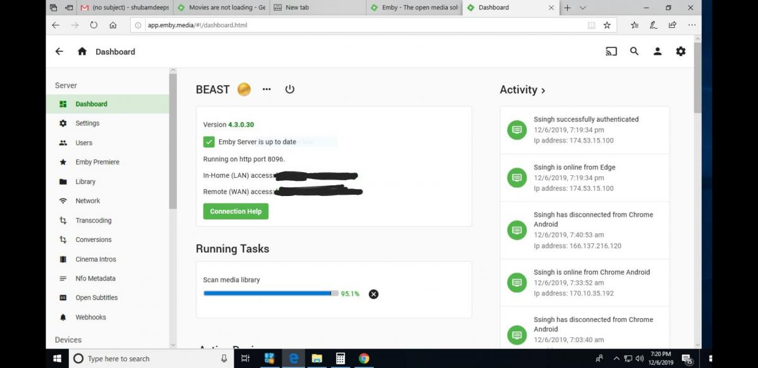Click the browser back arrow
758x368 pixels.
(x=56, y=25)
